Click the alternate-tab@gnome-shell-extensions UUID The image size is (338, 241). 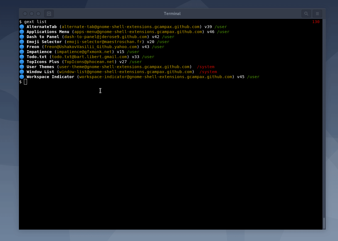131,27
